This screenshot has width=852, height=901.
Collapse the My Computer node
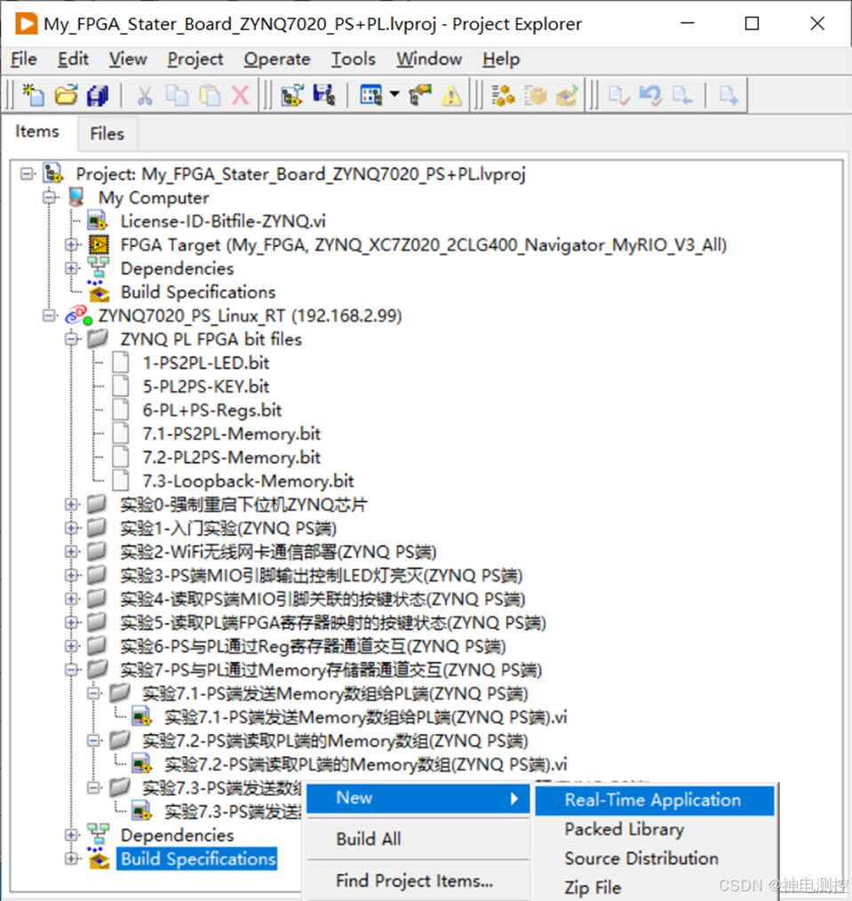[50, 197]
